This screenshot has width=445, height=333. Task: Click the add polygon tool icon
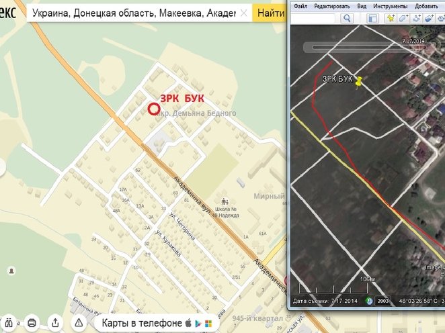pos(405,19)
